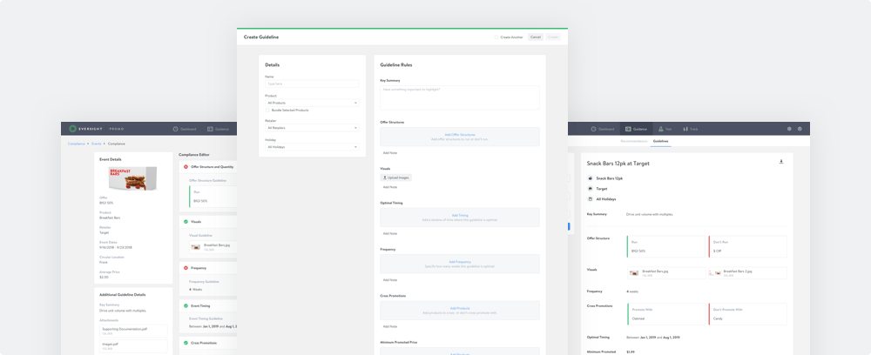Focus the Name input field
The width and height of the screenshot is (871, 355).
[x=312, y=84]
